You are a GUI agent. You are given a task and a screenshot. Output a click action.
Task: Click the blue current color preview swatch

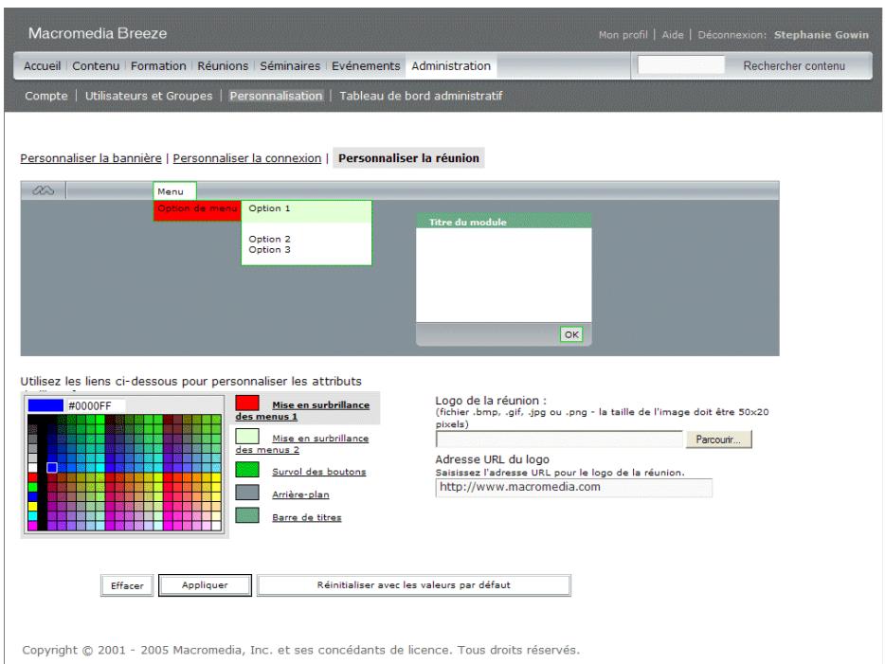(45, 405)
